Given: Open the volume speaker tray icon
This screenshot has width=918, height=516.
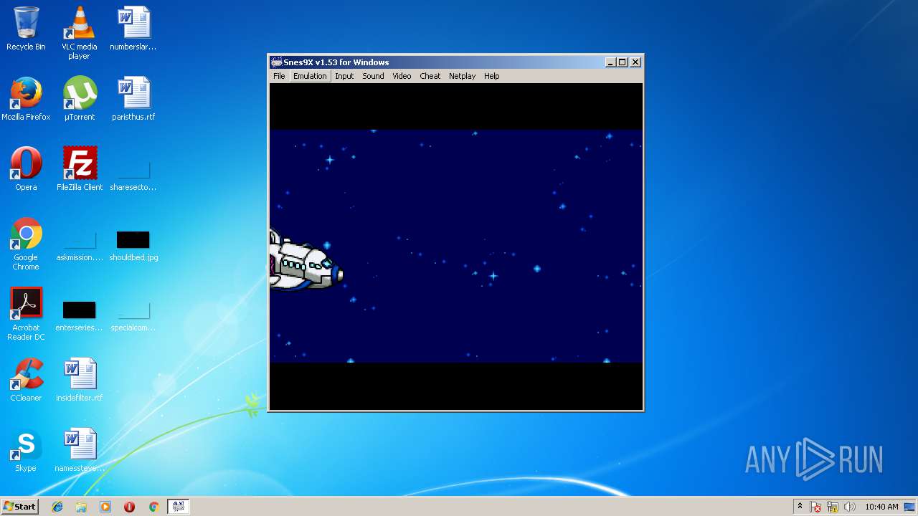Looking at the screenshot, I should click(x=849, y=507).
